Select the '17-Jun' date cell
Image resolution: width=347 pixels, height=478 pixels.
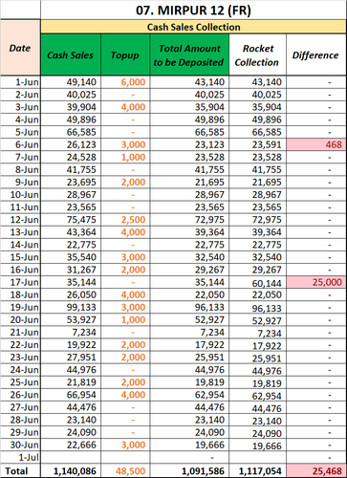[x=20, y=282]
